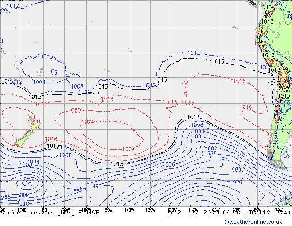This screenshot has width=292, height=226.
Task: Click the 1024 label beside the 1013 bottom isobar
Action: (x=128, y=149)
